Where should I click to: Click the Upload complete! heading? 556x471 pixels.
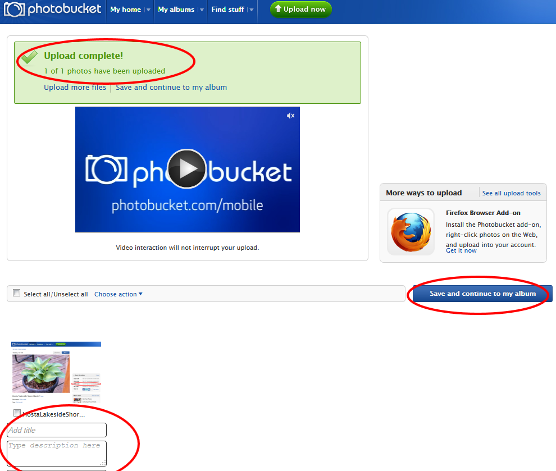tap(83, 56)
